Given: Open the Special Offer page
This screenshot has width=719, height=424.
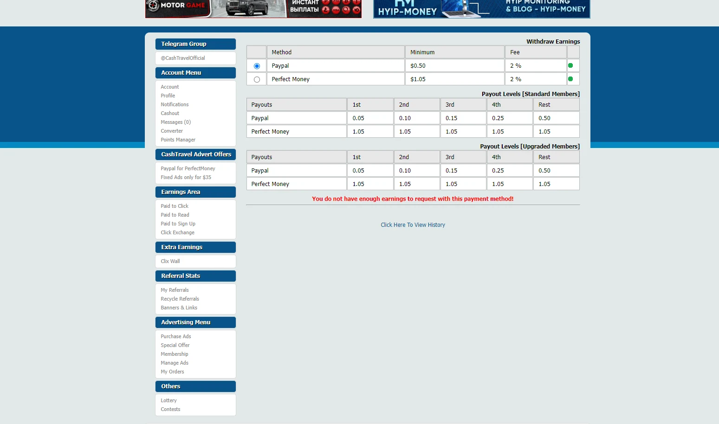Looking at the screenshot, I should point(175,345).
